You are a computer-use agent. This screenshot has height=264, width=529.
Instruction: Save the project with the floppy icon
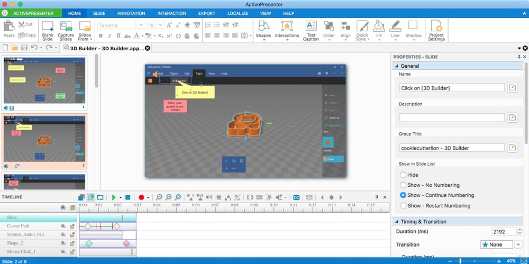pyautogui.click(x=24, y=48)
